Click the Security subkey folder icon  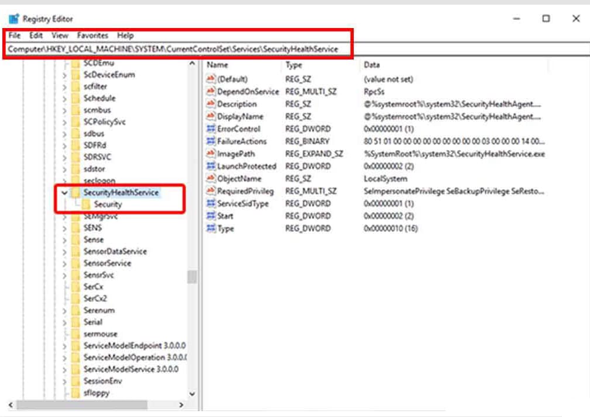[x=86, y=204]
